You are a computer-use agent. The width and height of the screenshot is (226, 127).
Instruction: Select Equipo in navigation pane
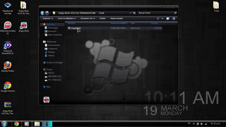49,69
